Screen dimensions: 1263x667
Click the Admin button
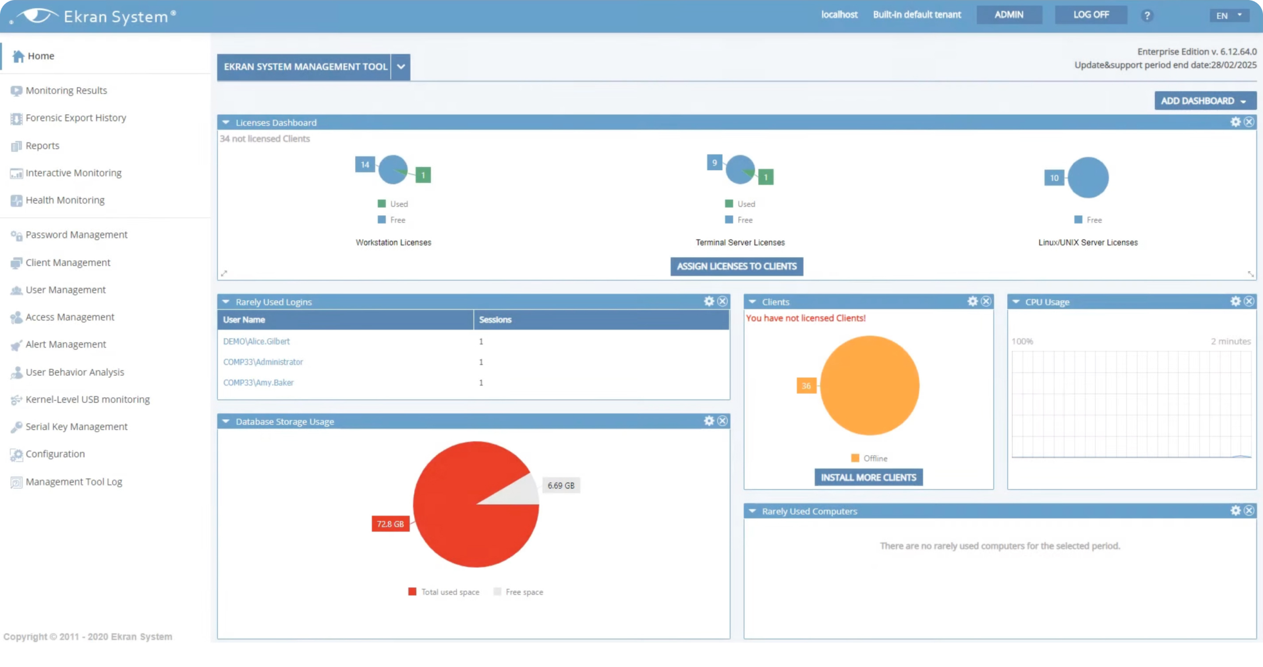coord(1009,15)
